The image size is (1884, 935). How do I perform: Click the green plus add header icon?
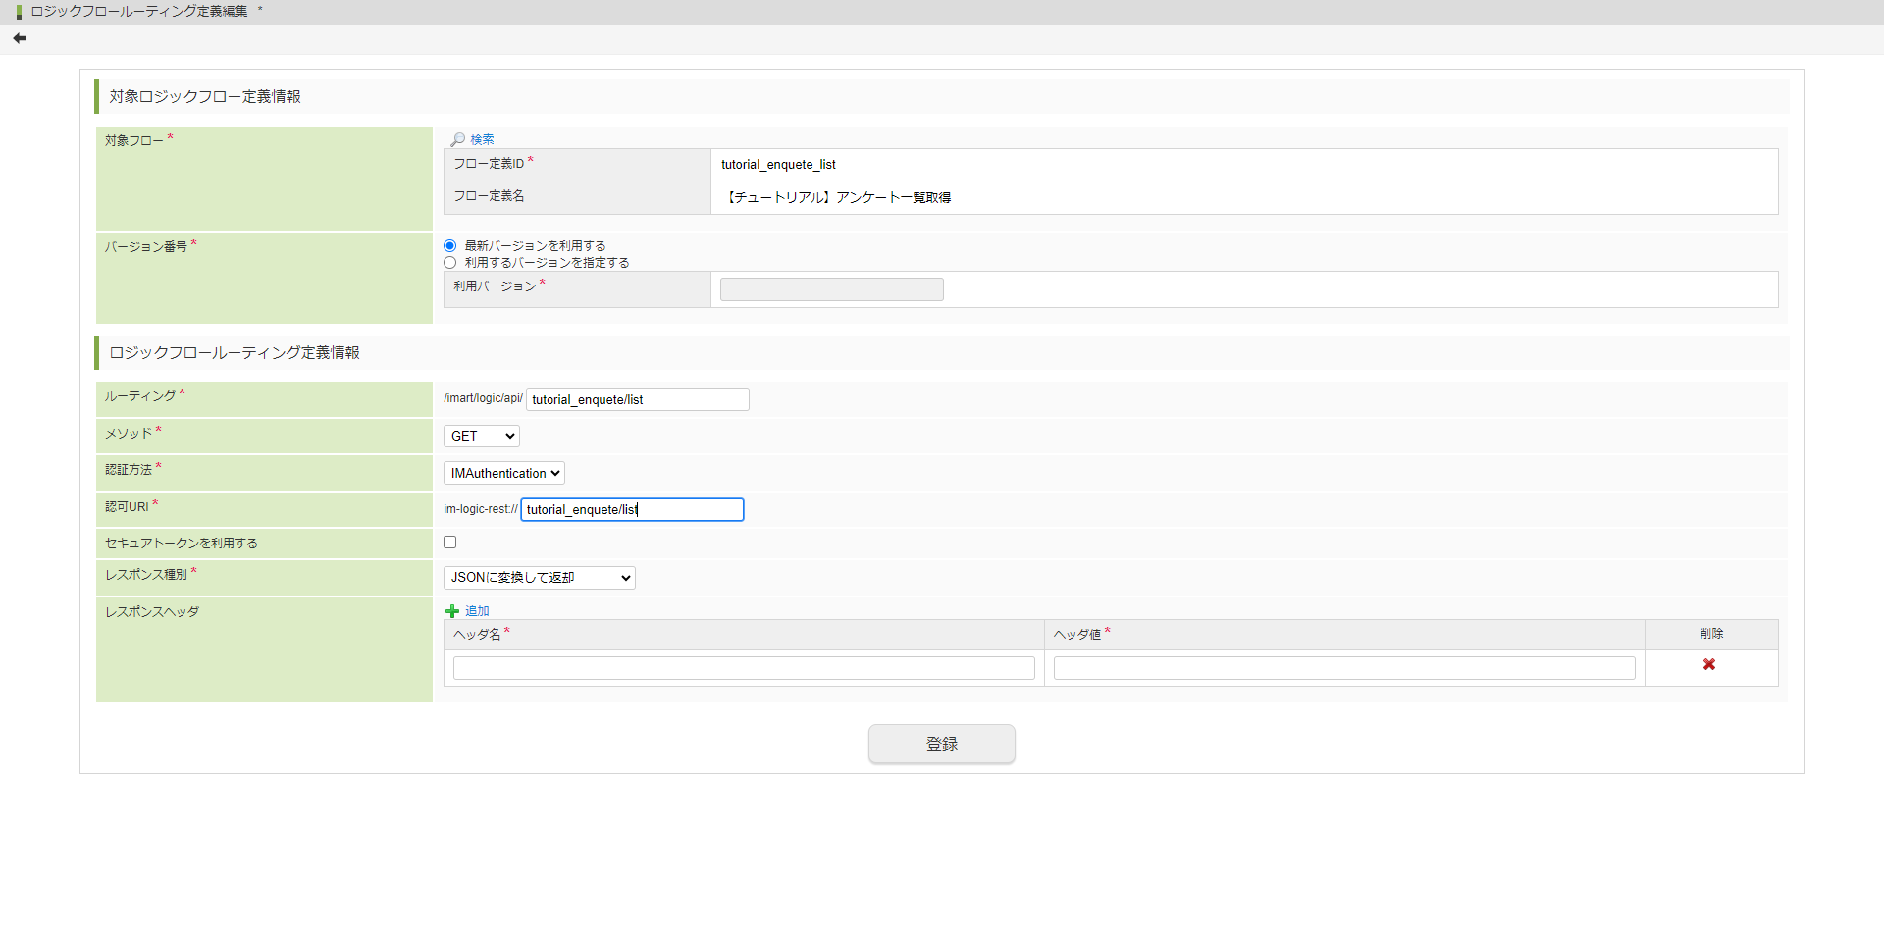click(x=452, y=611)
